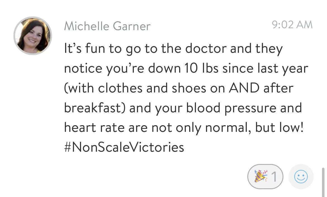
Task: Click the message line starting "It's fun"
Action: [173, 49]
